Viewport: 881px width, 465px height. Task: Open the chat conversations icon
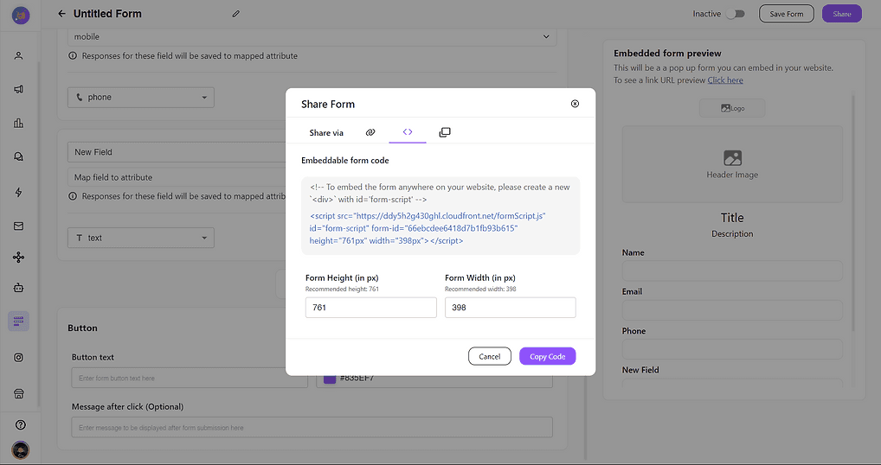(18, 156)
